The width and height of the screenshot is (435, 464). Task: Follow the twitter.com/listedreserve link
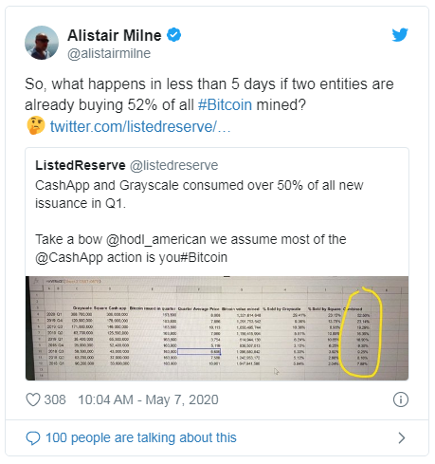click(x=140, y=126)
